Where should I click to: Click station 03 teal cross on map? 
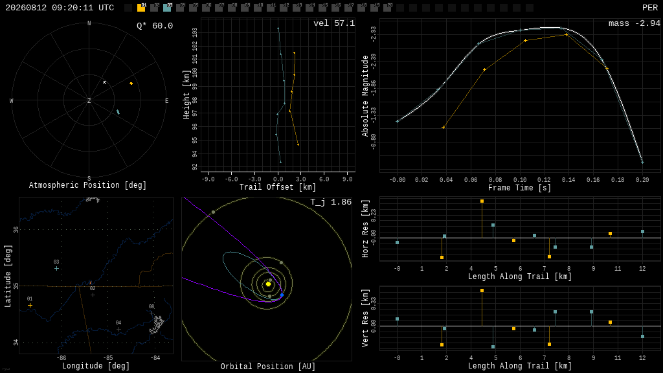click(x=57, y=269)
